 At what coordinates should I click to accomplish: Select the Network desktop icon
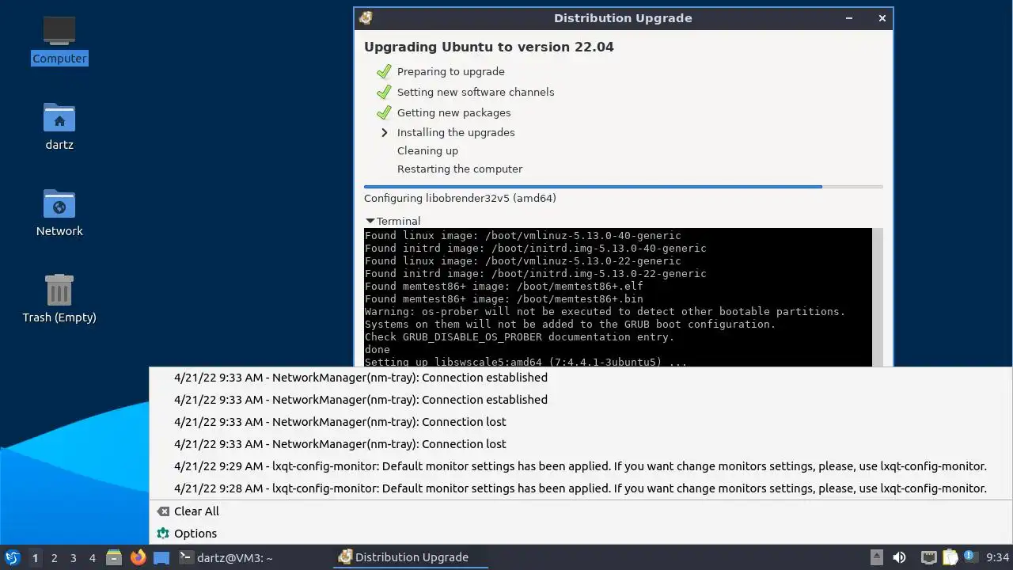click(59, 213)
